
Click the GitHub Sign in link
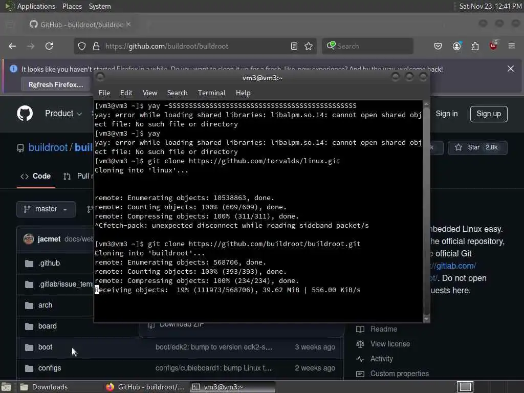(x=446, y=114)
